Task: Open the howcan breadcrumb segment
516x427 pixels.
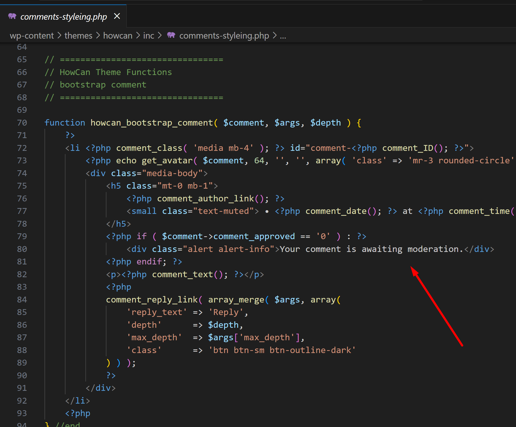Action: point(118,35)
